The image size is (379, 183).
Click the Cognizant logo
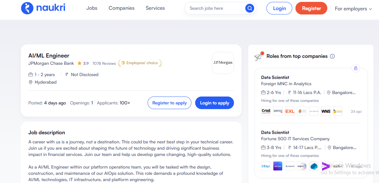290,166
